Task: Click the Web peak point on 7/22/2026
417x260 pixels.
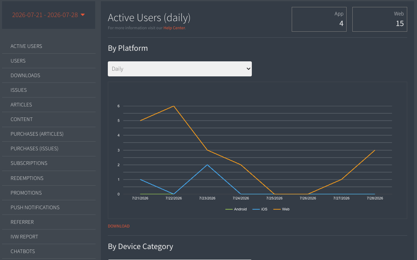Action: click(174, 106)
